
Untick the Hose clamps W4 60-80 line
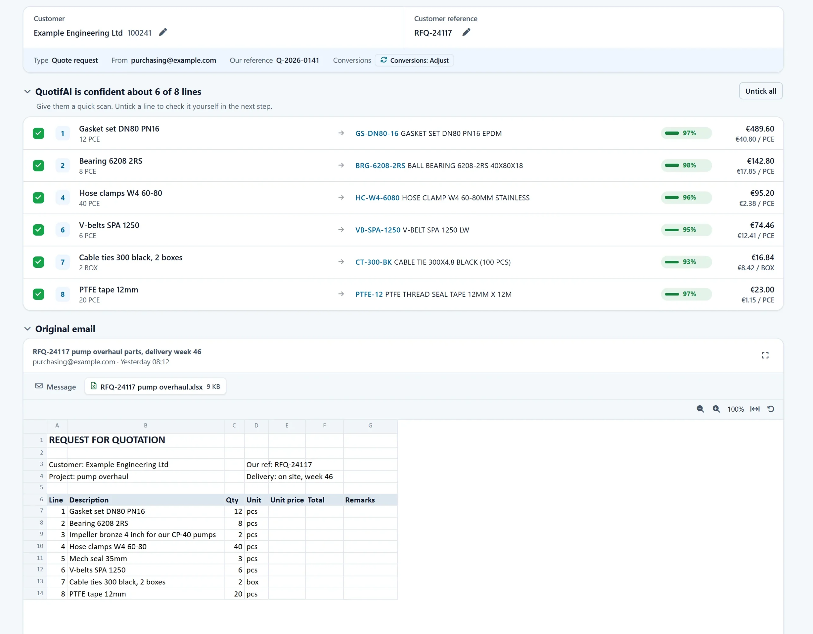coord(38,198)
